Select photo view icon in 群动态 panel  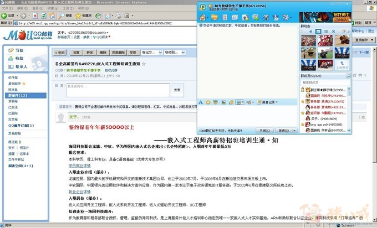coord(318,32)
